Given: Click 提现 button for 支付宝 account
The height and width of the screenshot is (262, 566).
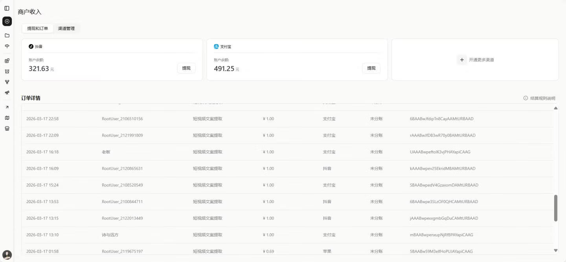Looking at the screenshot, I should (x=371, y=68).
